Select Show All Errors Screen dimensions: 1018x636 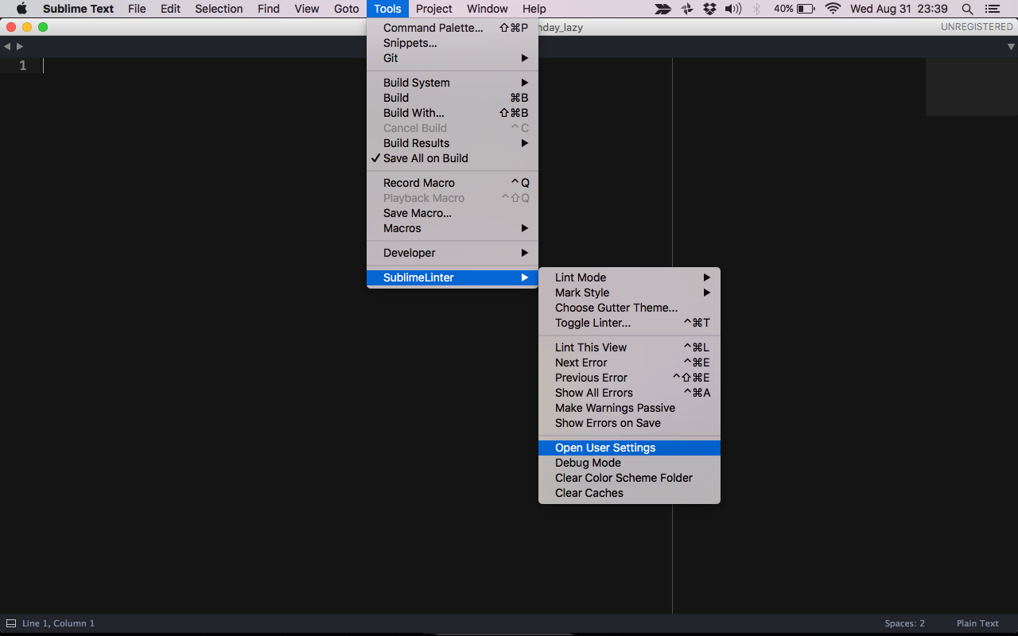[x=629, y=393]
